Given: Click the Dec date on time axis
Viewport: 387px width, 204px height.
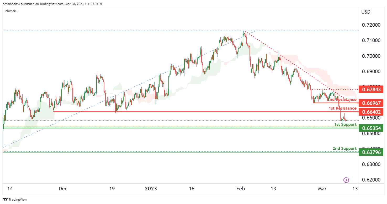Looking at the screenshot, I should (63, 189).
